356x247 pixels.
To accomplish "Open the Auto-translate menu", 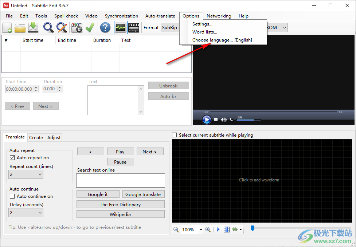I will [x=160, y=16].
